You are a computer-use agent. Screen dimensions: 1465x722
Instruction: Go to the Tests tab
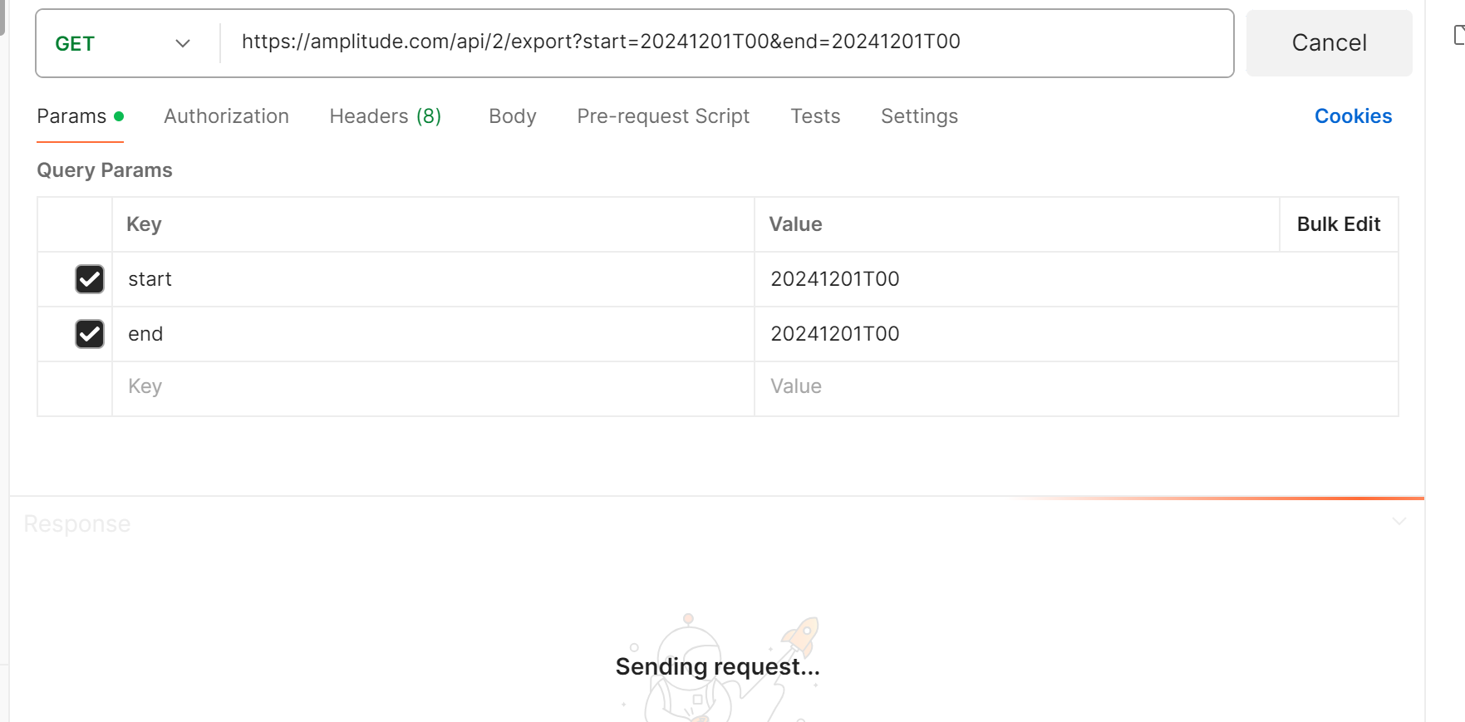pos(815,116)
